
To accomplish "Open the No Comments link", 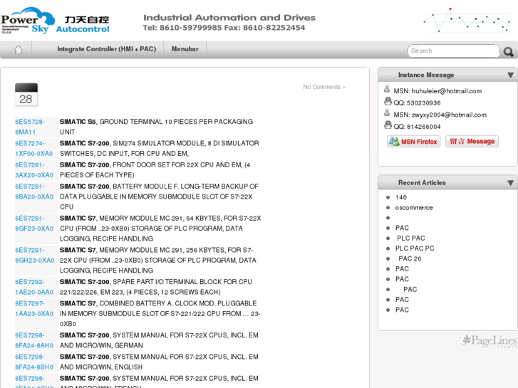I will coord(324,87).
